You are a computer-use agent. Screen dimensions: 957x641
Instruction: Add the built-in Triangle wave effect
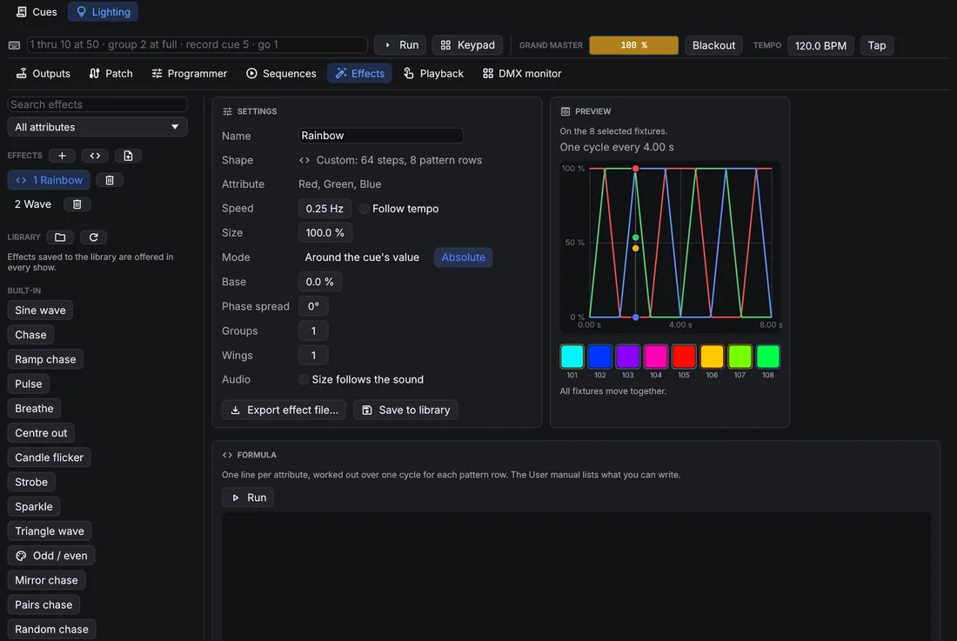coord(50,531)
